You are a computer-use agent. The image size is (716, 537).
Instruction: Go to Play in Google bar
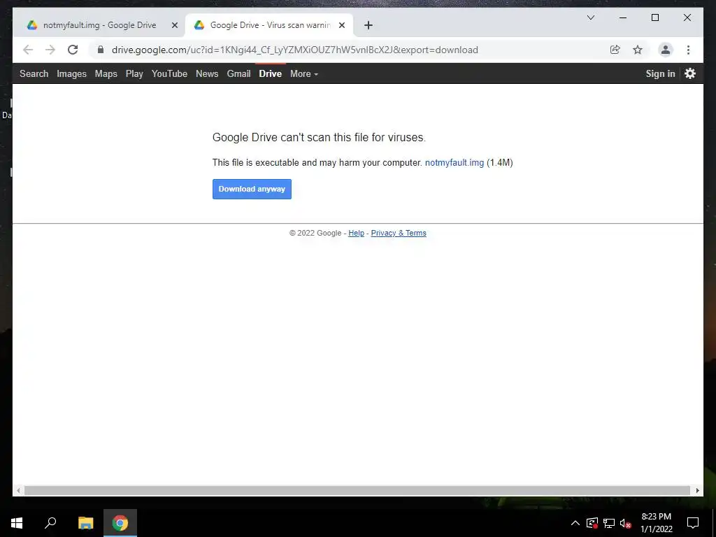tap(134, 73)
